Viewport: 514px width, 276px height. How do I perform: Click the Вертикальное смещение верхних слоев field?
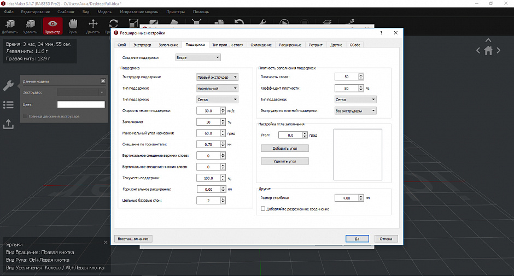[x=208, y=156]
